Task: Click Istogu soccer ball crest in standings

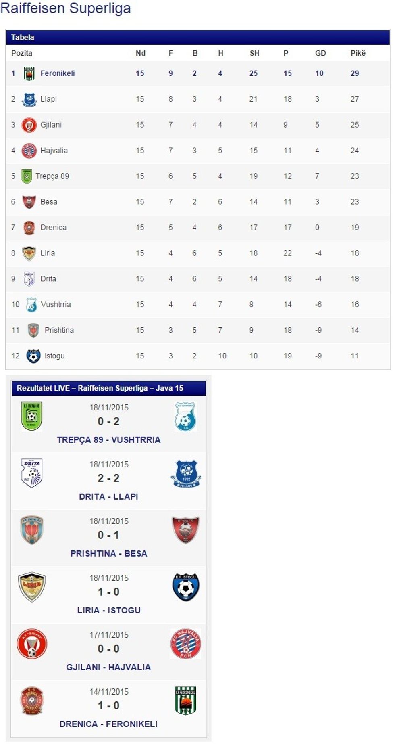Action: 33,356
